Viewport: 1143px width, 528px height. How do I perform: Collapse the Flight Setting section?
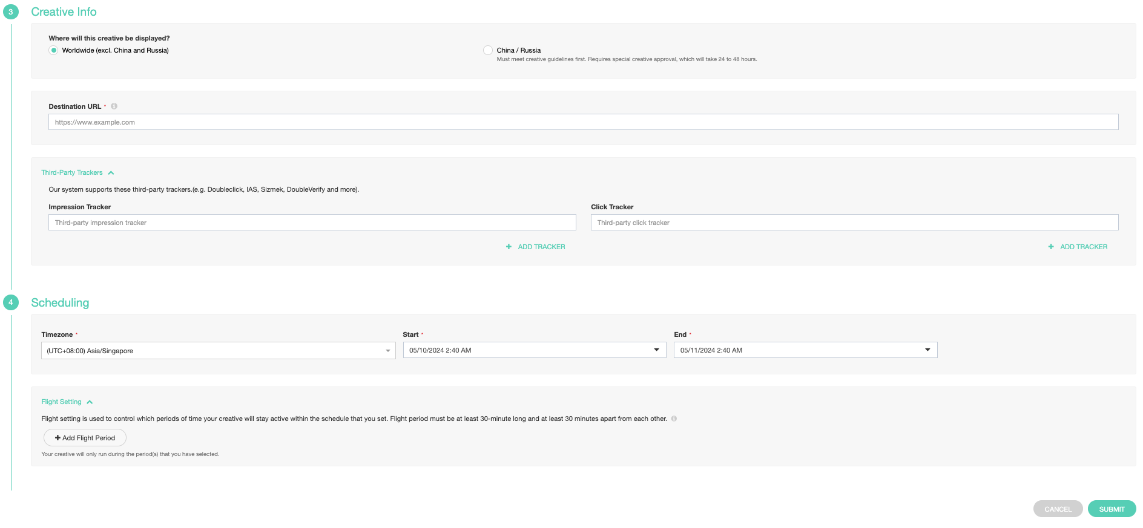pyautogui.click(x=90, y=402)
